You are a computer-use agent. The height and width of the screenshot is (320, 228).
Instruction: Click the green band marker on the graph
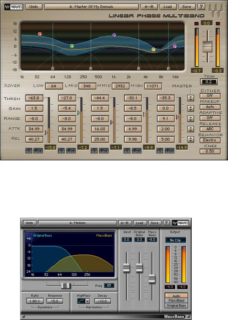tap(72, 46)
